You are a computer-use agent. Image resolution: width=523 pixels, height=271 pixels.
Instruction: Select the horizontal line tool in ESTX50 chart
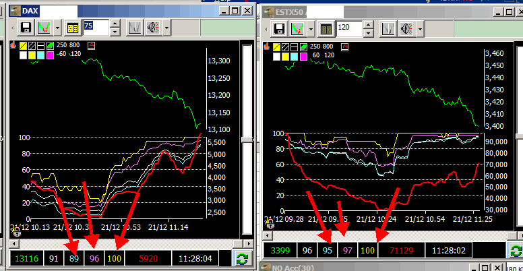pos(294,47)
